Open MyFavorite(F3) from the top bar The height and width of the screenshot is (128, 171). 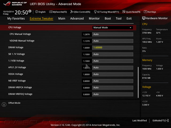click(x=58, y=12)
